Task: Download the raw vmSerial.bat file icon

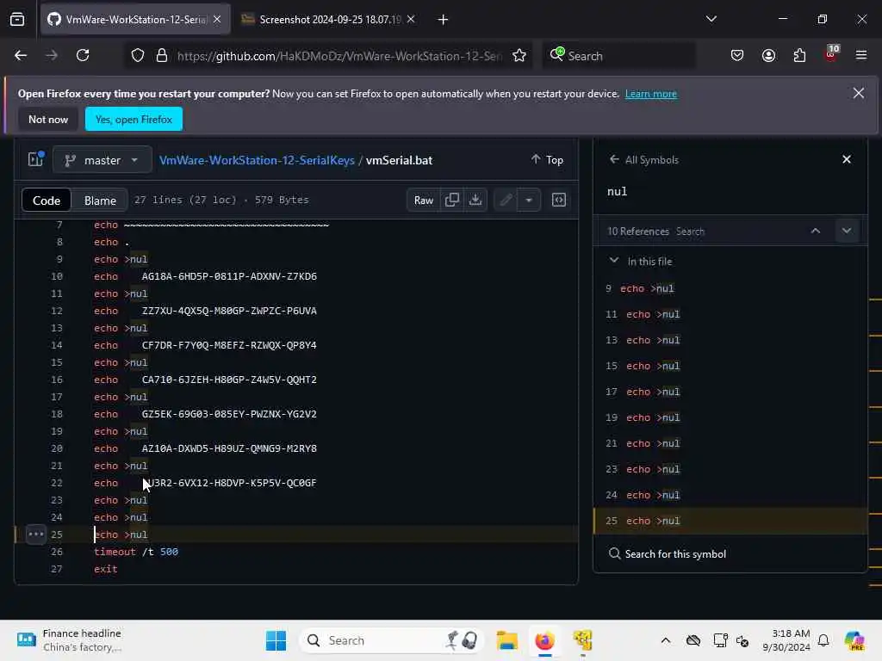Action: point(475,200)
